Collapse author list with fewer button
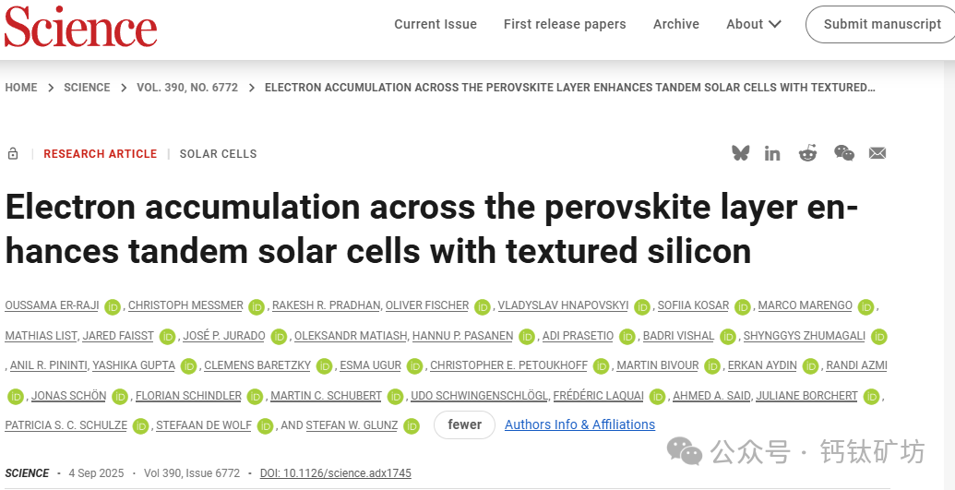 tap(464, 424)
